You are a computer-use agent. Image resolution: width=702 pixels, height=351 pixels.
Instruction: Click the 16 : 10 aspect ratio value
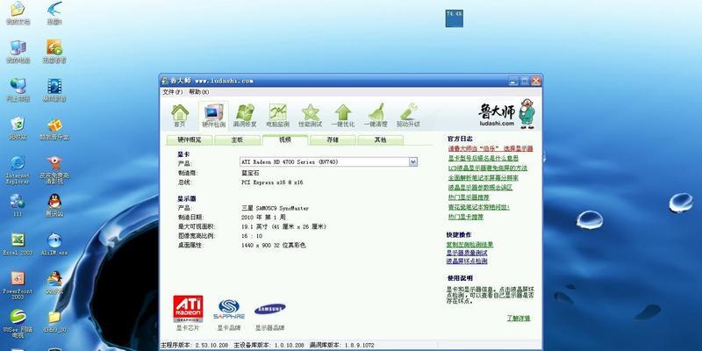tap(252, 236)
